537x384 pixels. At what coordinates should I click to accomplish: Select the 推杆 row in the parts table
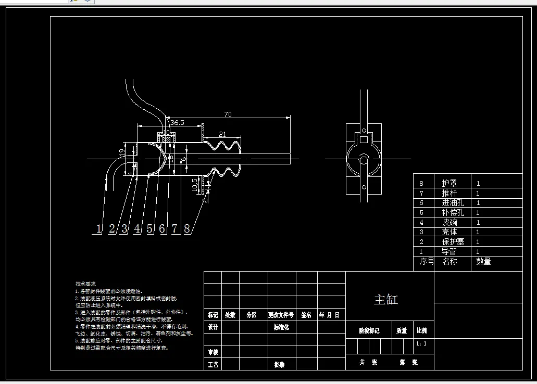468,193
